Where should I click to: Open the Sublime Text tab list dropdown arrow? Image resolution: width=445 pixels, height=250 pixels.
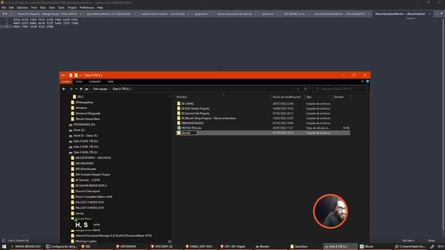pos(442,14)
